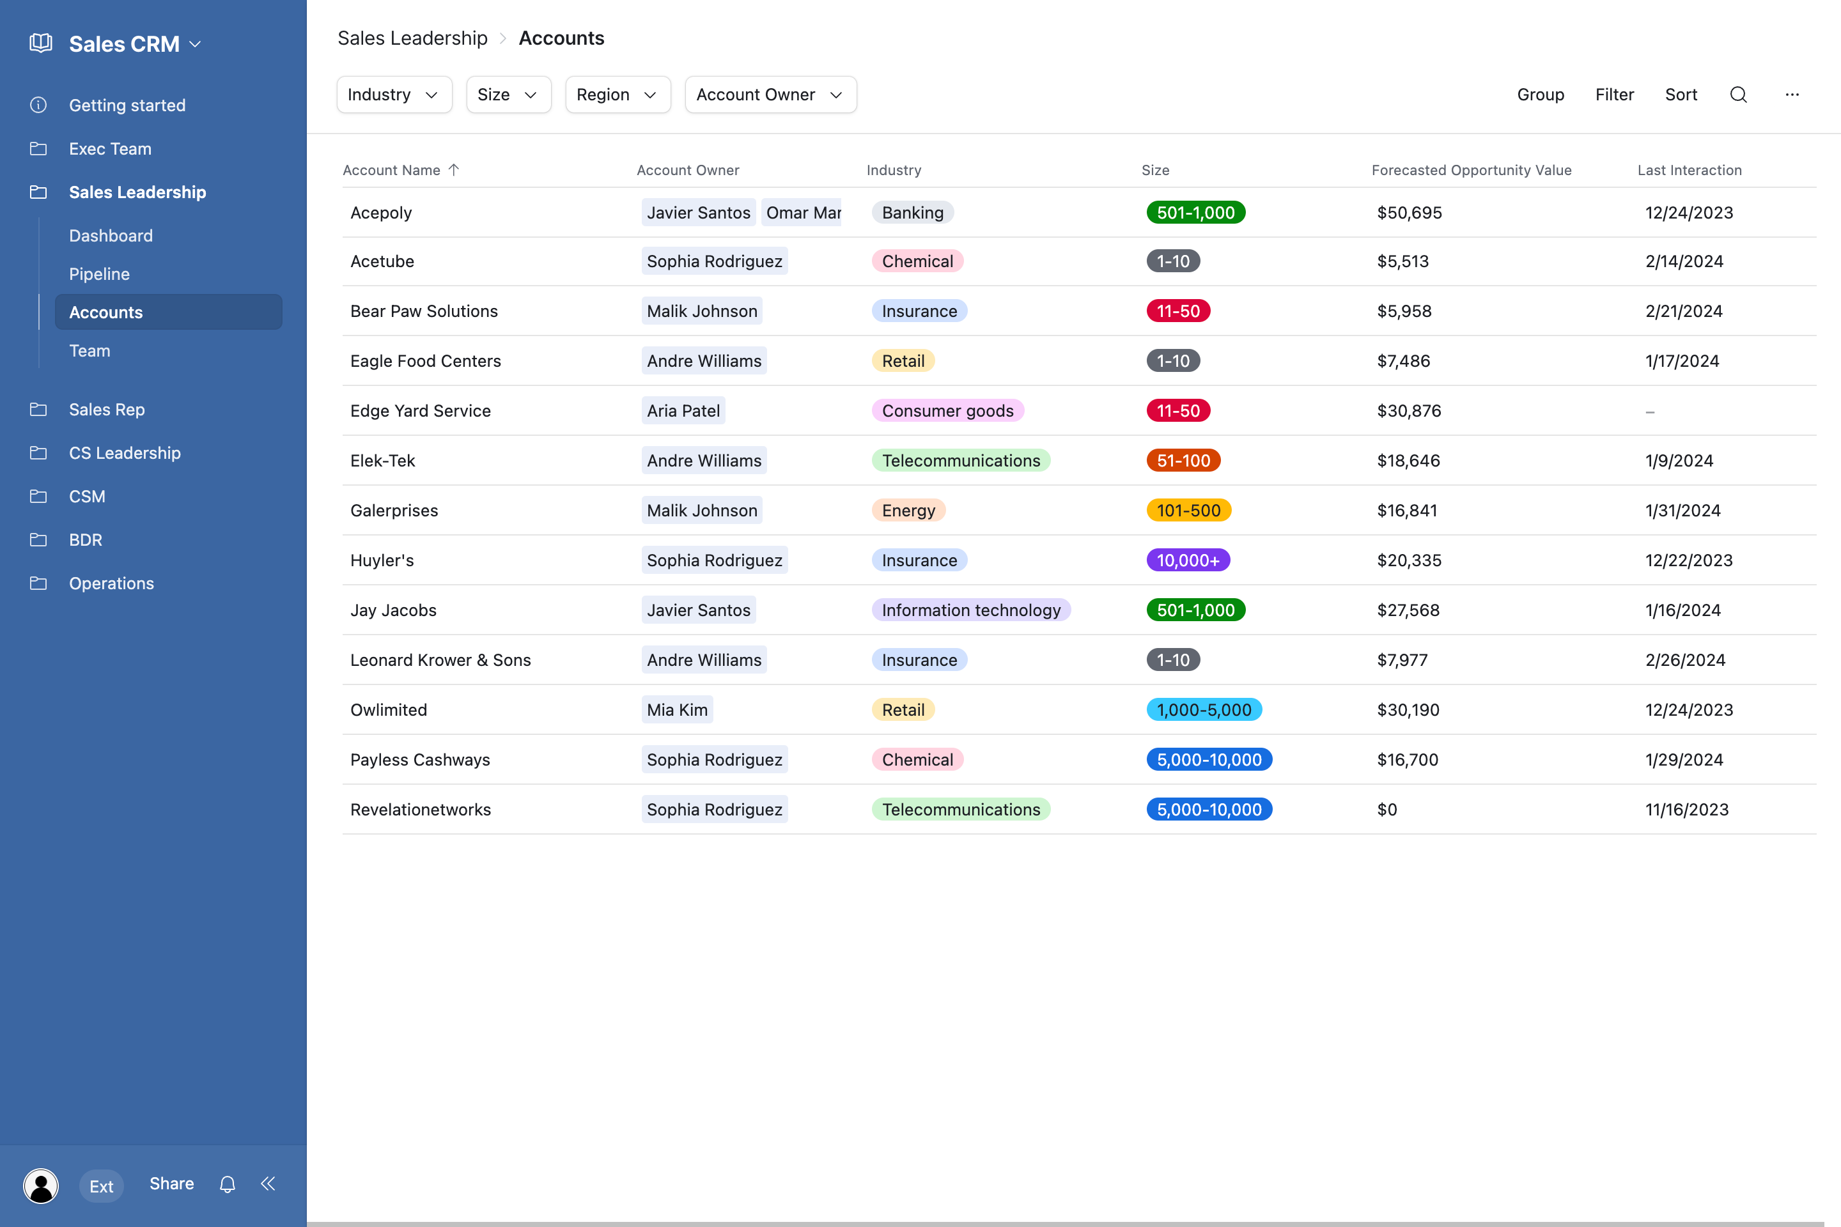Screen dimensions: 1841x1227
Task: Toggle ascending sort on Account Name column
Action: pos(454,169)
